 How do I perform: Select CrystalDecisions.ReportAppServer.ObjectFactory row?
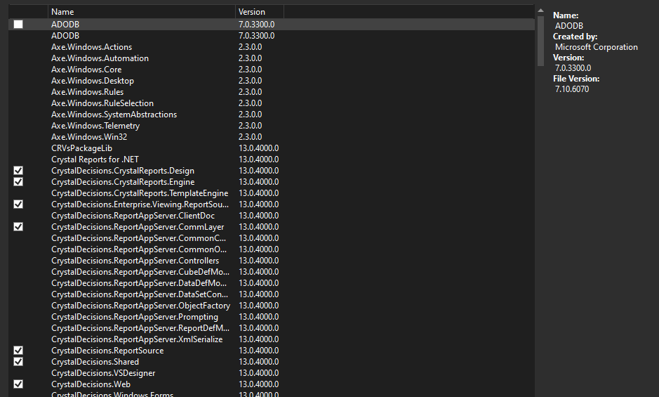(x=272, y=305)
